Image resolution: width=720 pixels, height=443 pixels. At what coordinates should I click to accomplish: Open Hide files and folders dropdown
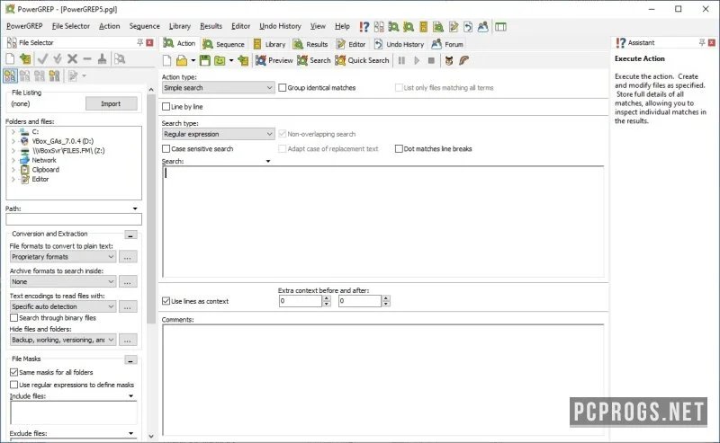click(62, 340)
